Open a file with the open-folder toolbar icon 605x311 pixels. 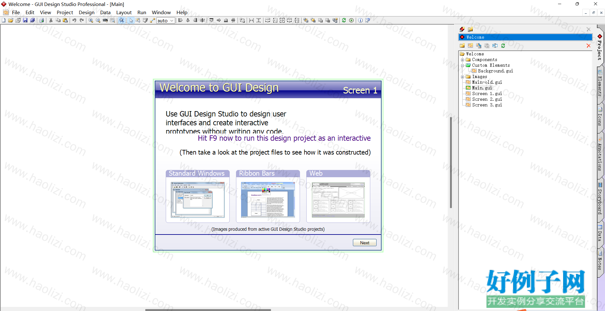[x=11, y=20]
